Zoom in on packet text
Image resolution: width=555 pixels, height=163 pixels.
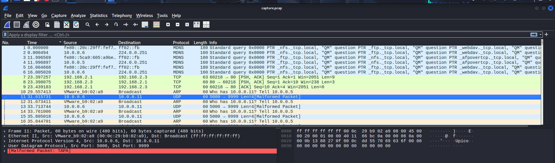click(168, 25)
